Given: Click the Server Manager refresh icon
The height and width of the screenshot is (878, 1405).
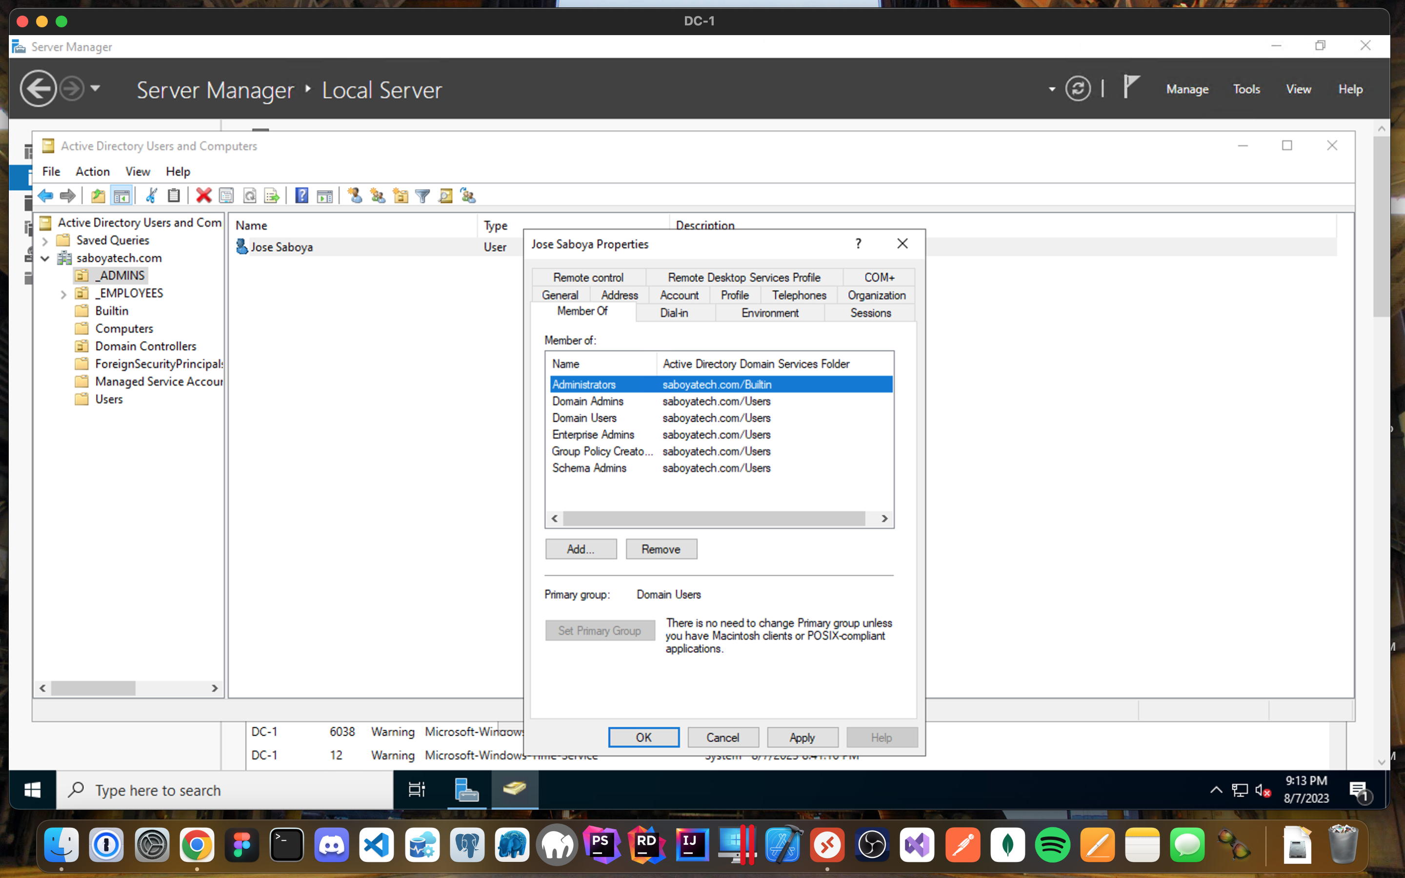Looking at the screenshot, I should tap(1078, 89).
